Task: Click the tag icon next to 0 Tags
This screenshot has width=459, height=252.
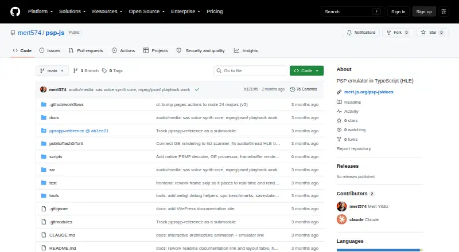Action: point(104,71)
